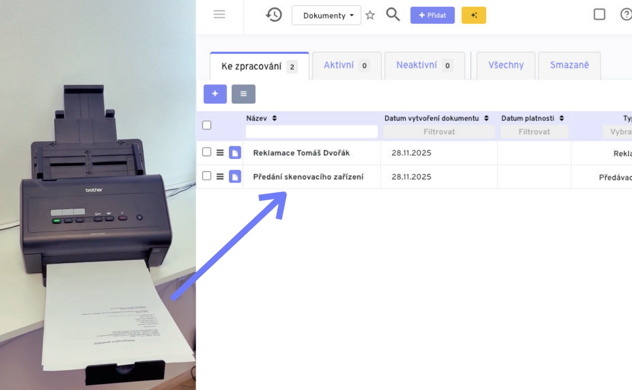Click the gray list options button
Viewport: 632px width, 390px height.
(x=243, y=94)
